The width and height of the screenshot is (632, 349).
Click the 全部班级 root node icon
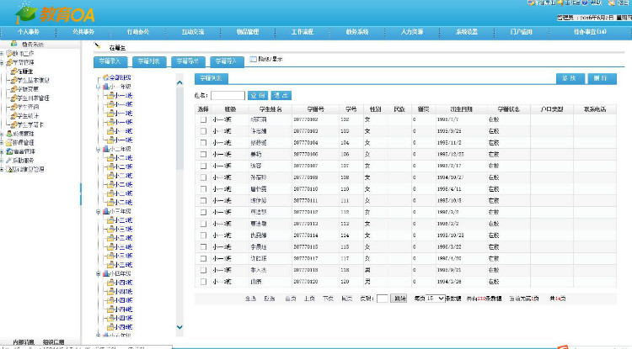104,78
